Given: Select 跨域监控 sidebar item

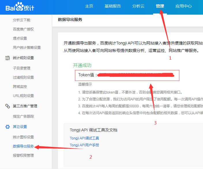Looking at the screenshot, I should (x=20, y=87).
